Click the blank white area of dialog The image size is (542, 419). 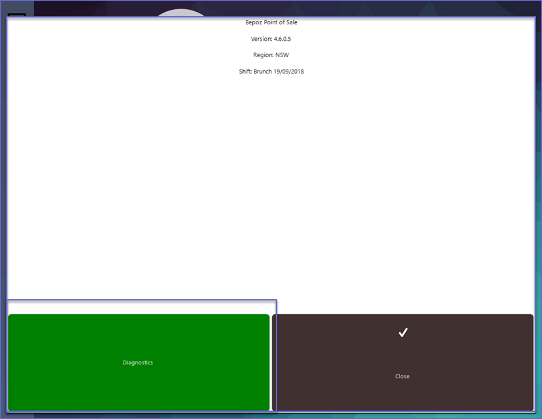coord(271,184)
